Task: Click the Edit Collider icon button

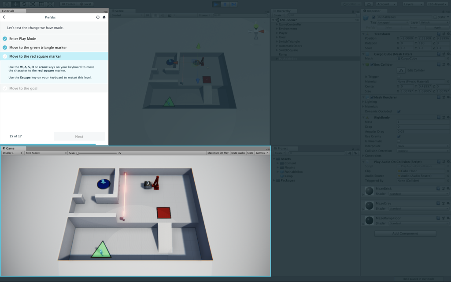Action: pyautogui.click(x=401, y=70)
